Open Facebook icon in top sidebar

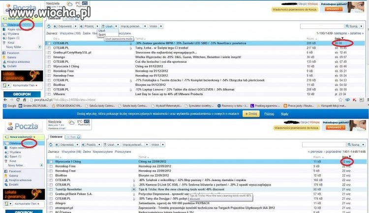tap(4, 53)
